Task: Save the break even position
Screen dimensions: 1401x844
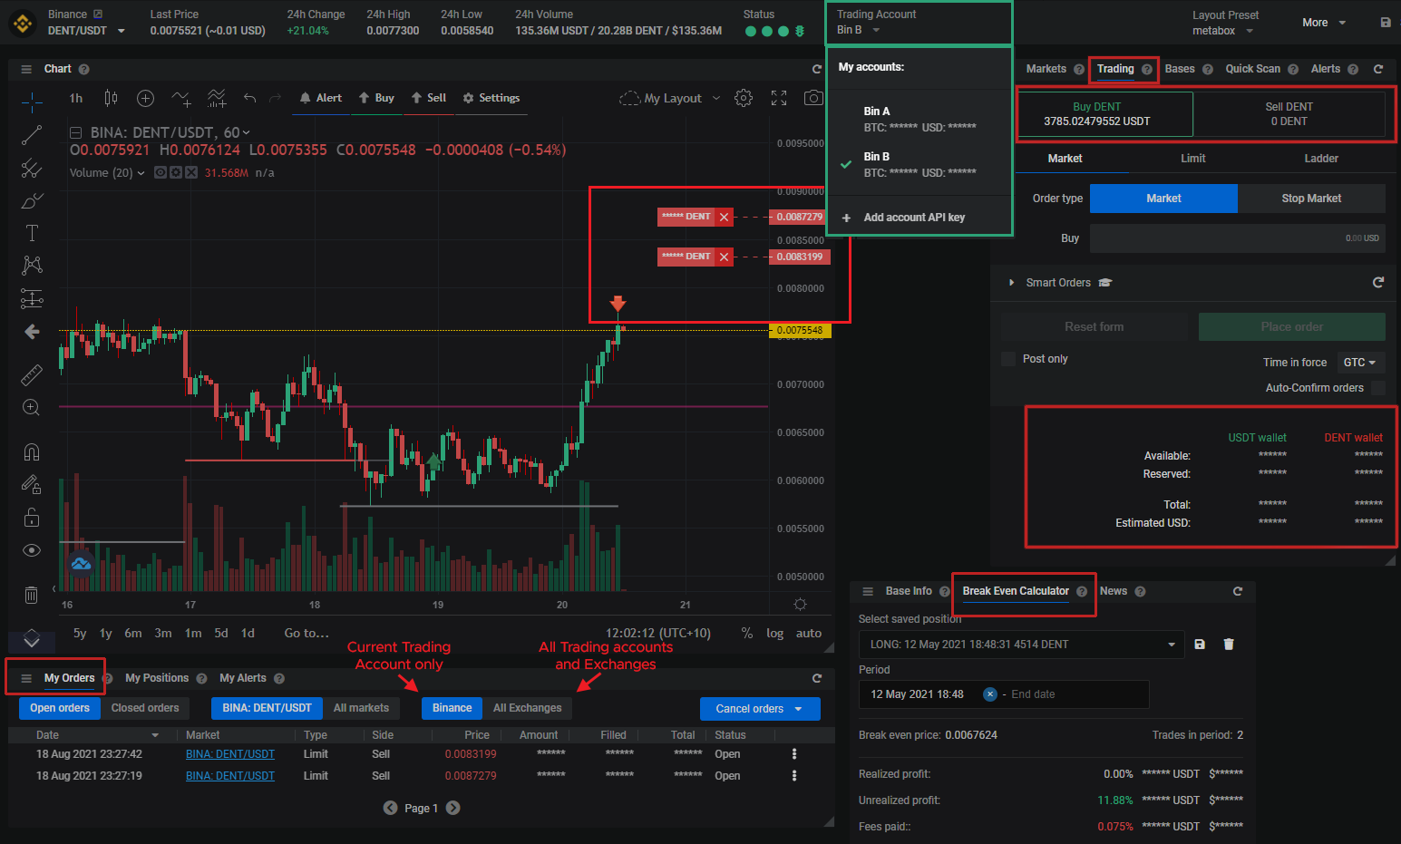Action: [x=1200, y=645]
